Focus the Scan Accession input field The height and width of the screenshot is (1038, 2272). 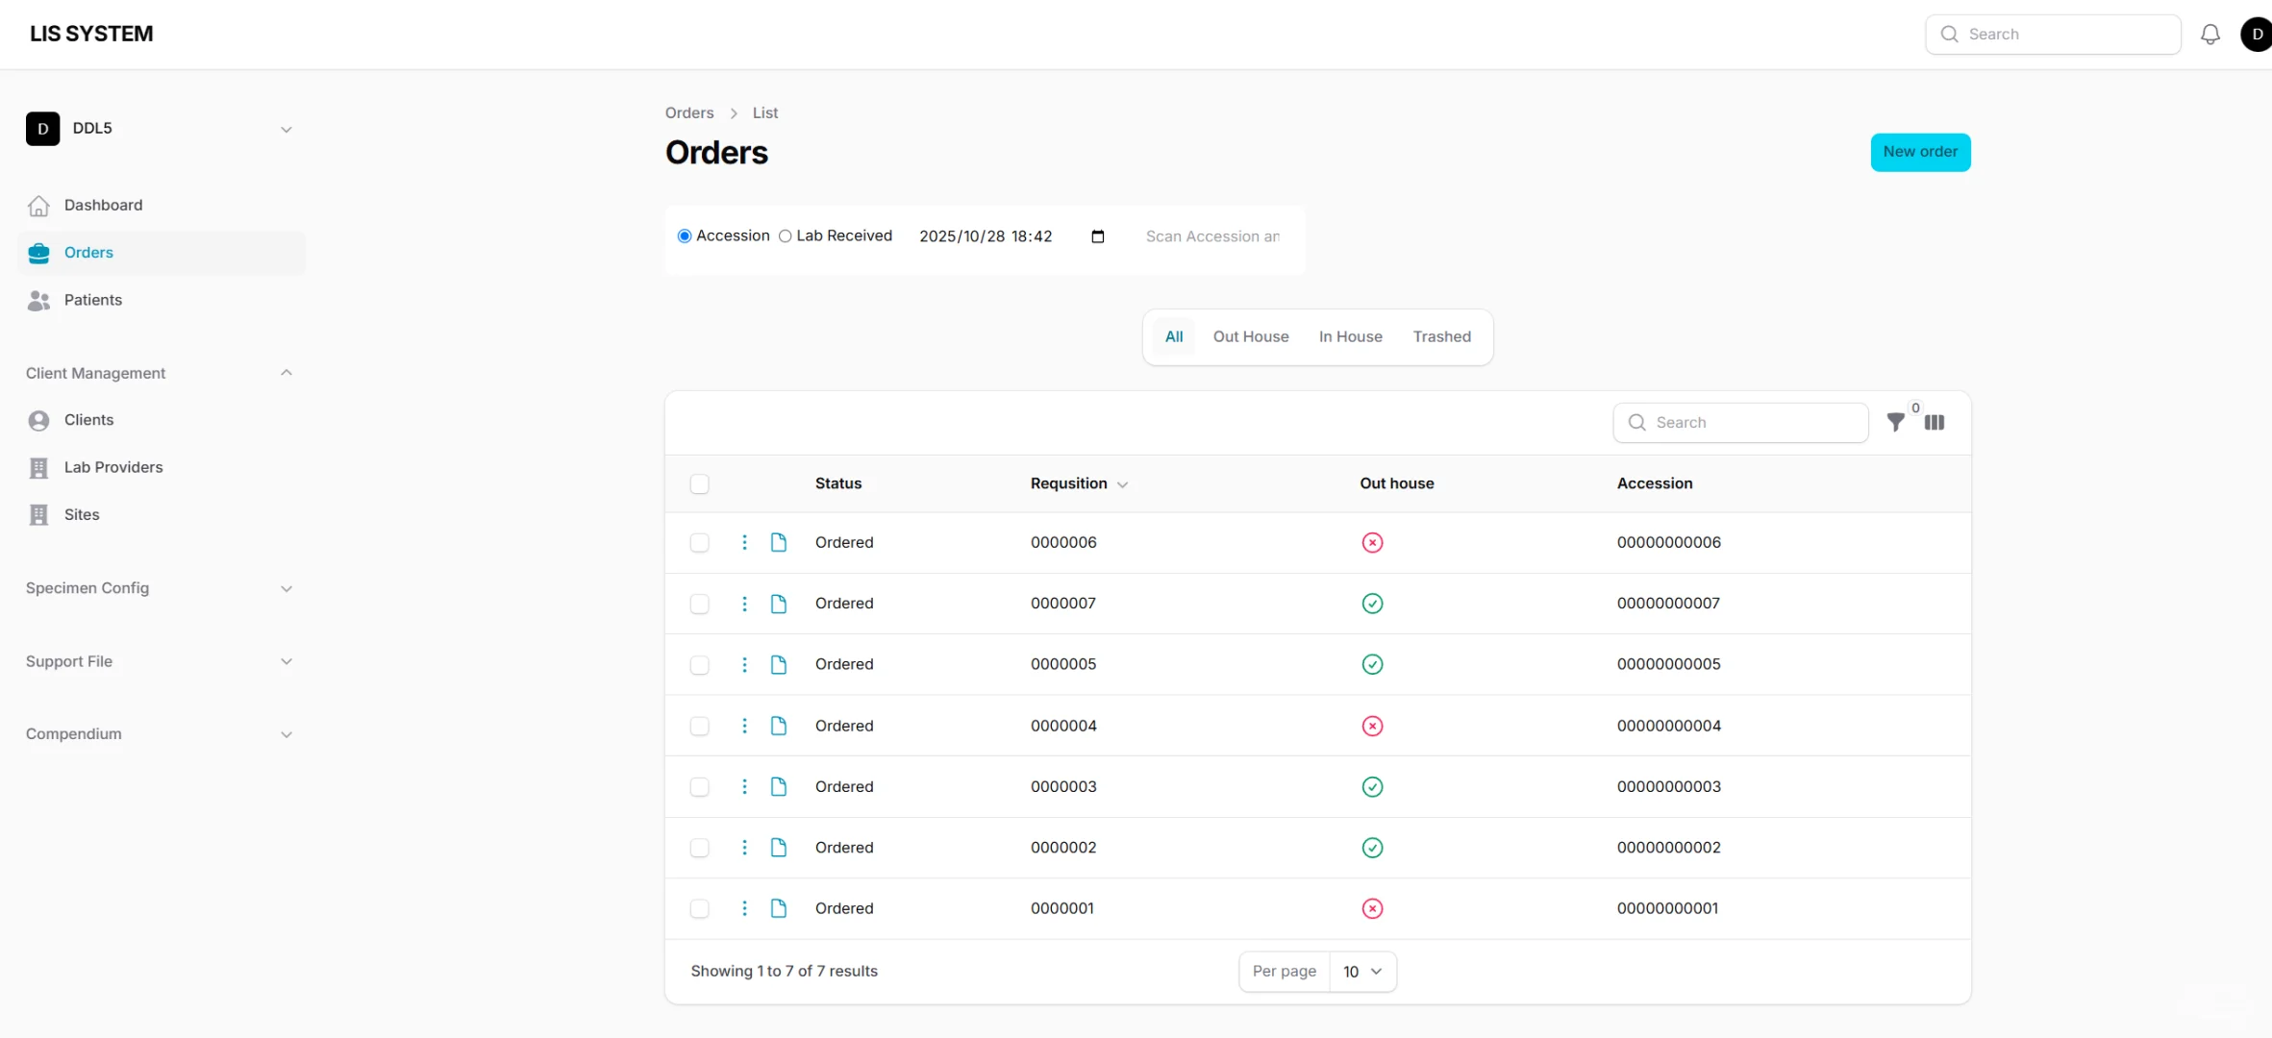tap(1213, 236)
